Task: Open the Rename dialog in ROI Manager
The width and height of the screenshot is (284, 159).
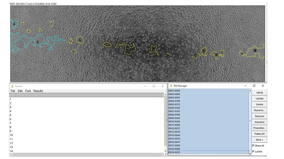Action: (259, 110)
